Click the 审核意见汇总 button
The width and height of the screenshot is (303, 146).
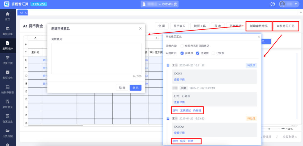[x=285, y=26]
